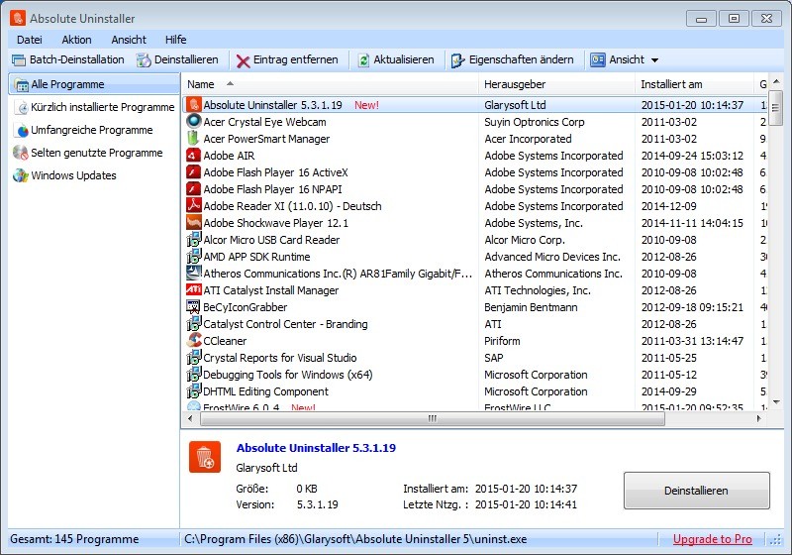Click the large Deinstallieren button
Viewport: 792px width, 555px height.
pos(697,491)
